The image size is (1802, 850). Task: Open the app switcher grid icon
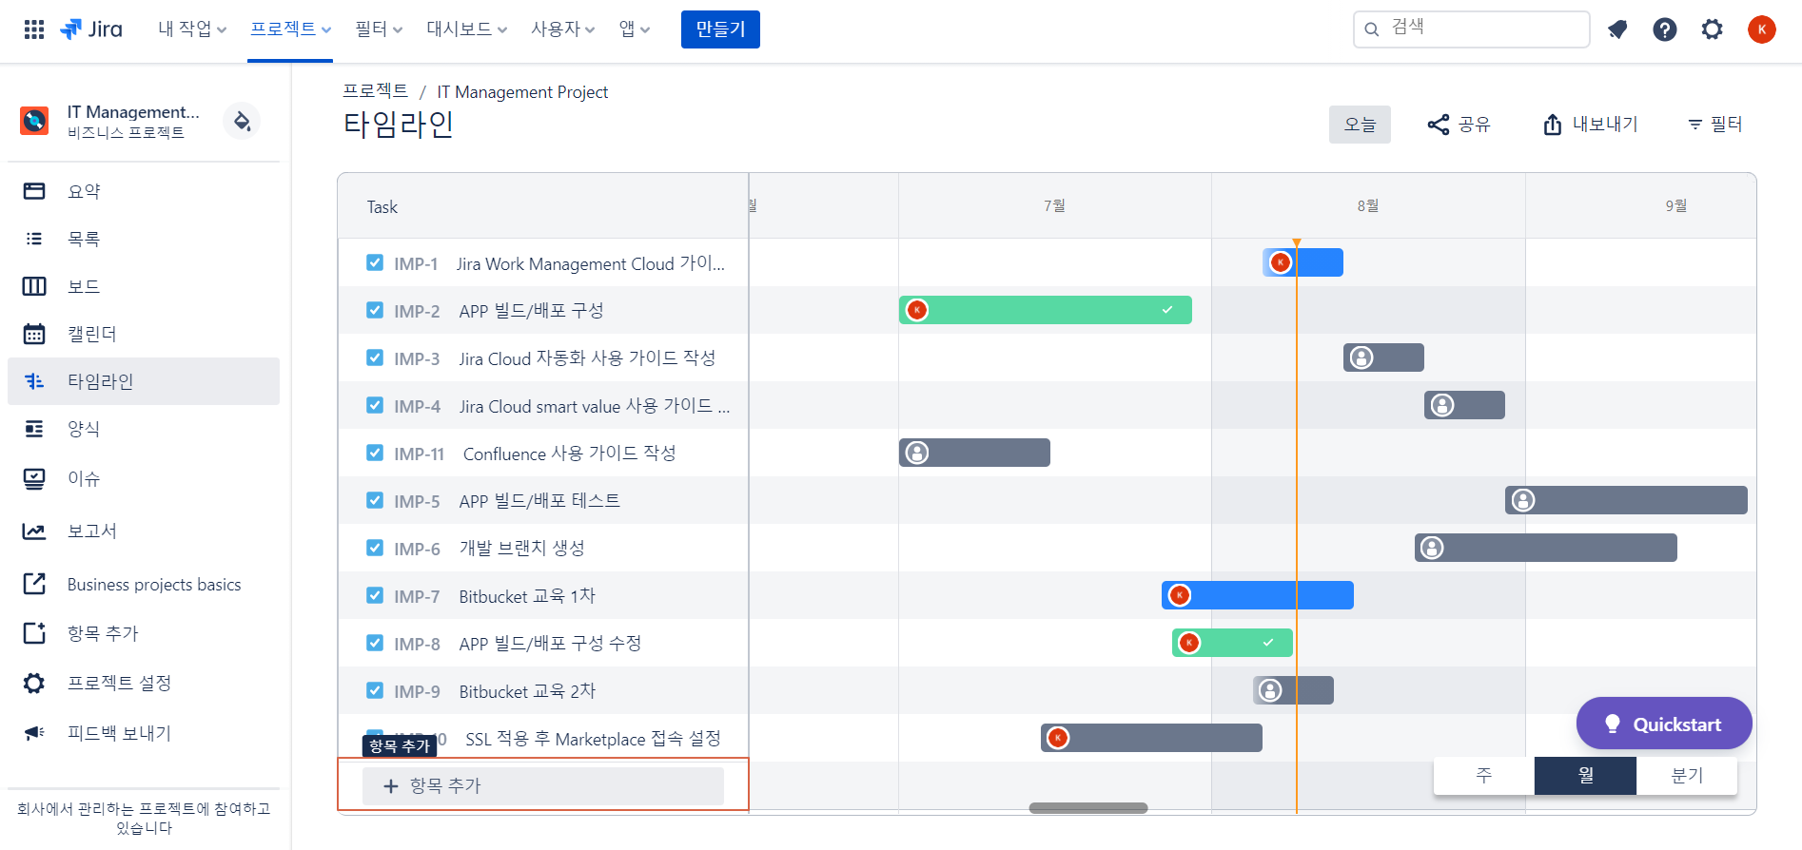[34, 29]
